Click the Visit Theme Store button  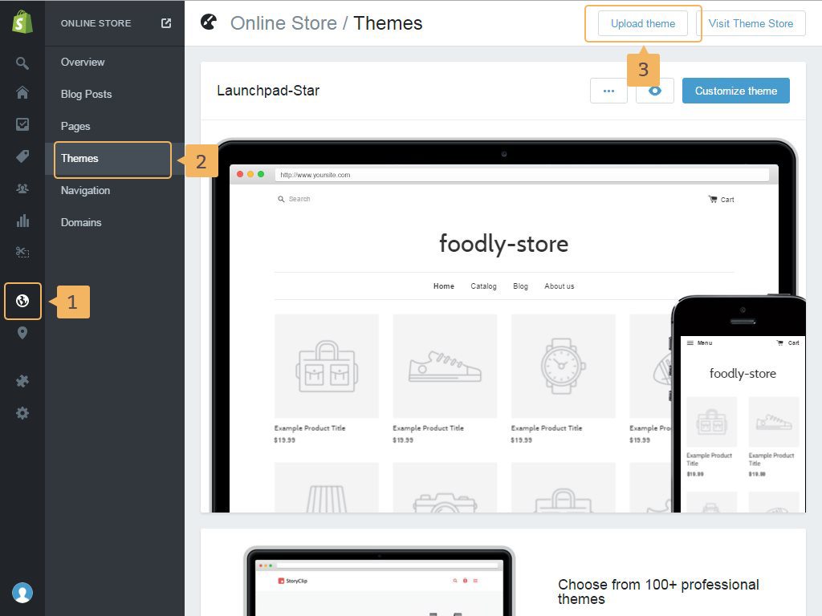coord(751,23)
